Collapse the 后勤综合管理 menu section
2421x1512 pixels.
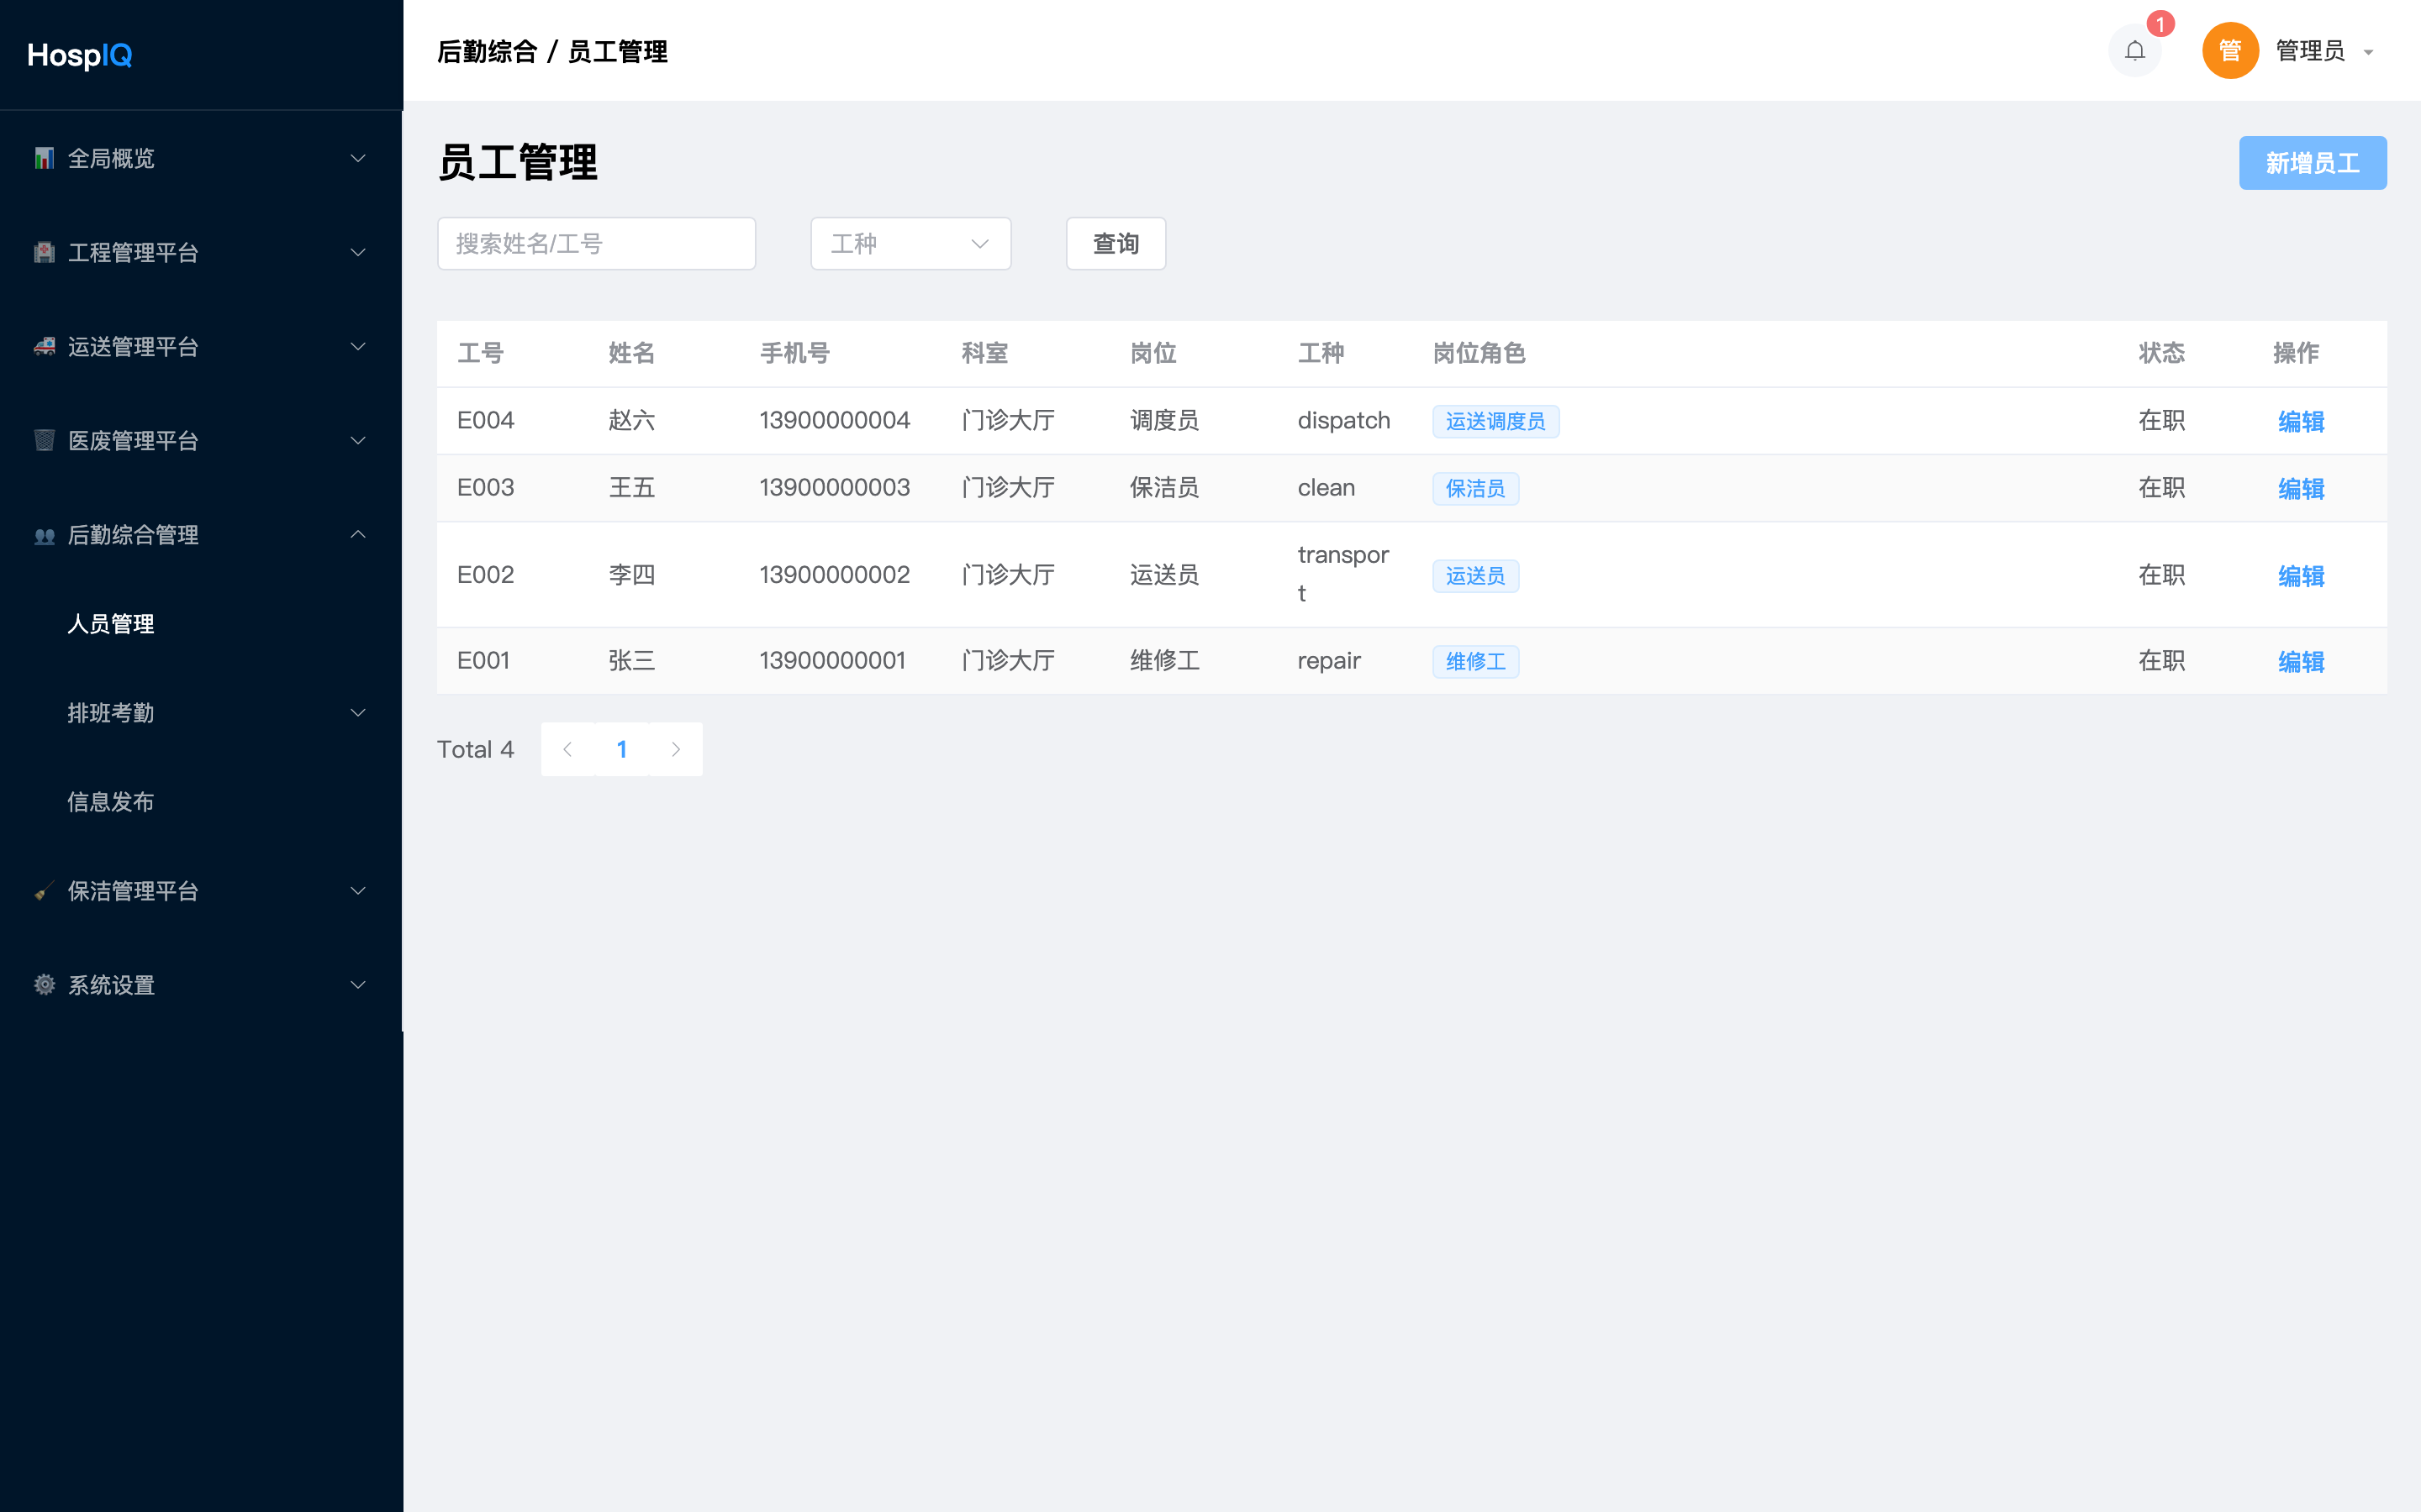click(x=201, y=534)
